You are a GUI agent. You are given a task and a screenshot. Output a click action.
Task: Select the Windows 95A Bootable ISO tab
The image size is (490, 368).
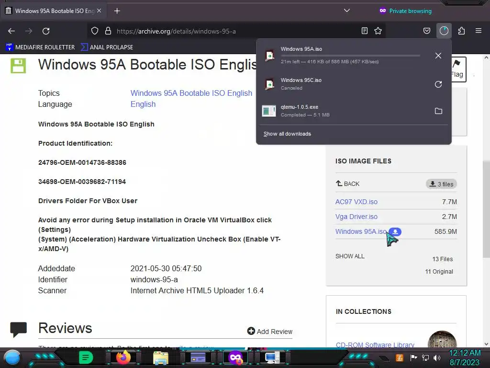[x=53, y=11]
